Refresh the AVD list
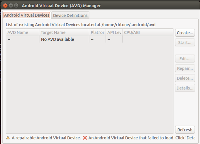 point(185,130)
